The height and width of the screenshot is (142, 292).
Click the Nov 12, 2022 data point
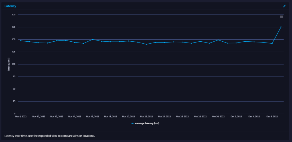click(x=56, y=41)
